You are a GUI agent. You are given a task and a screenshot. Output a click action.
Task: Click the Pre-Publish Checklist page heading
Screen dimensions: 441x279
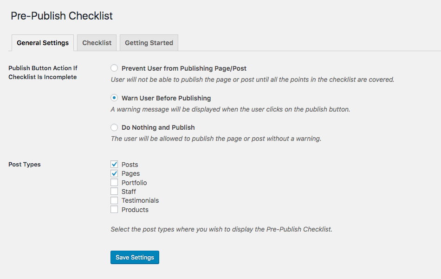pyautogui.click(x=62, y=16)
